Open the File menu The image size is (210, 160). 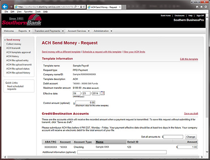pyautogui.click(x=6, y=12)
